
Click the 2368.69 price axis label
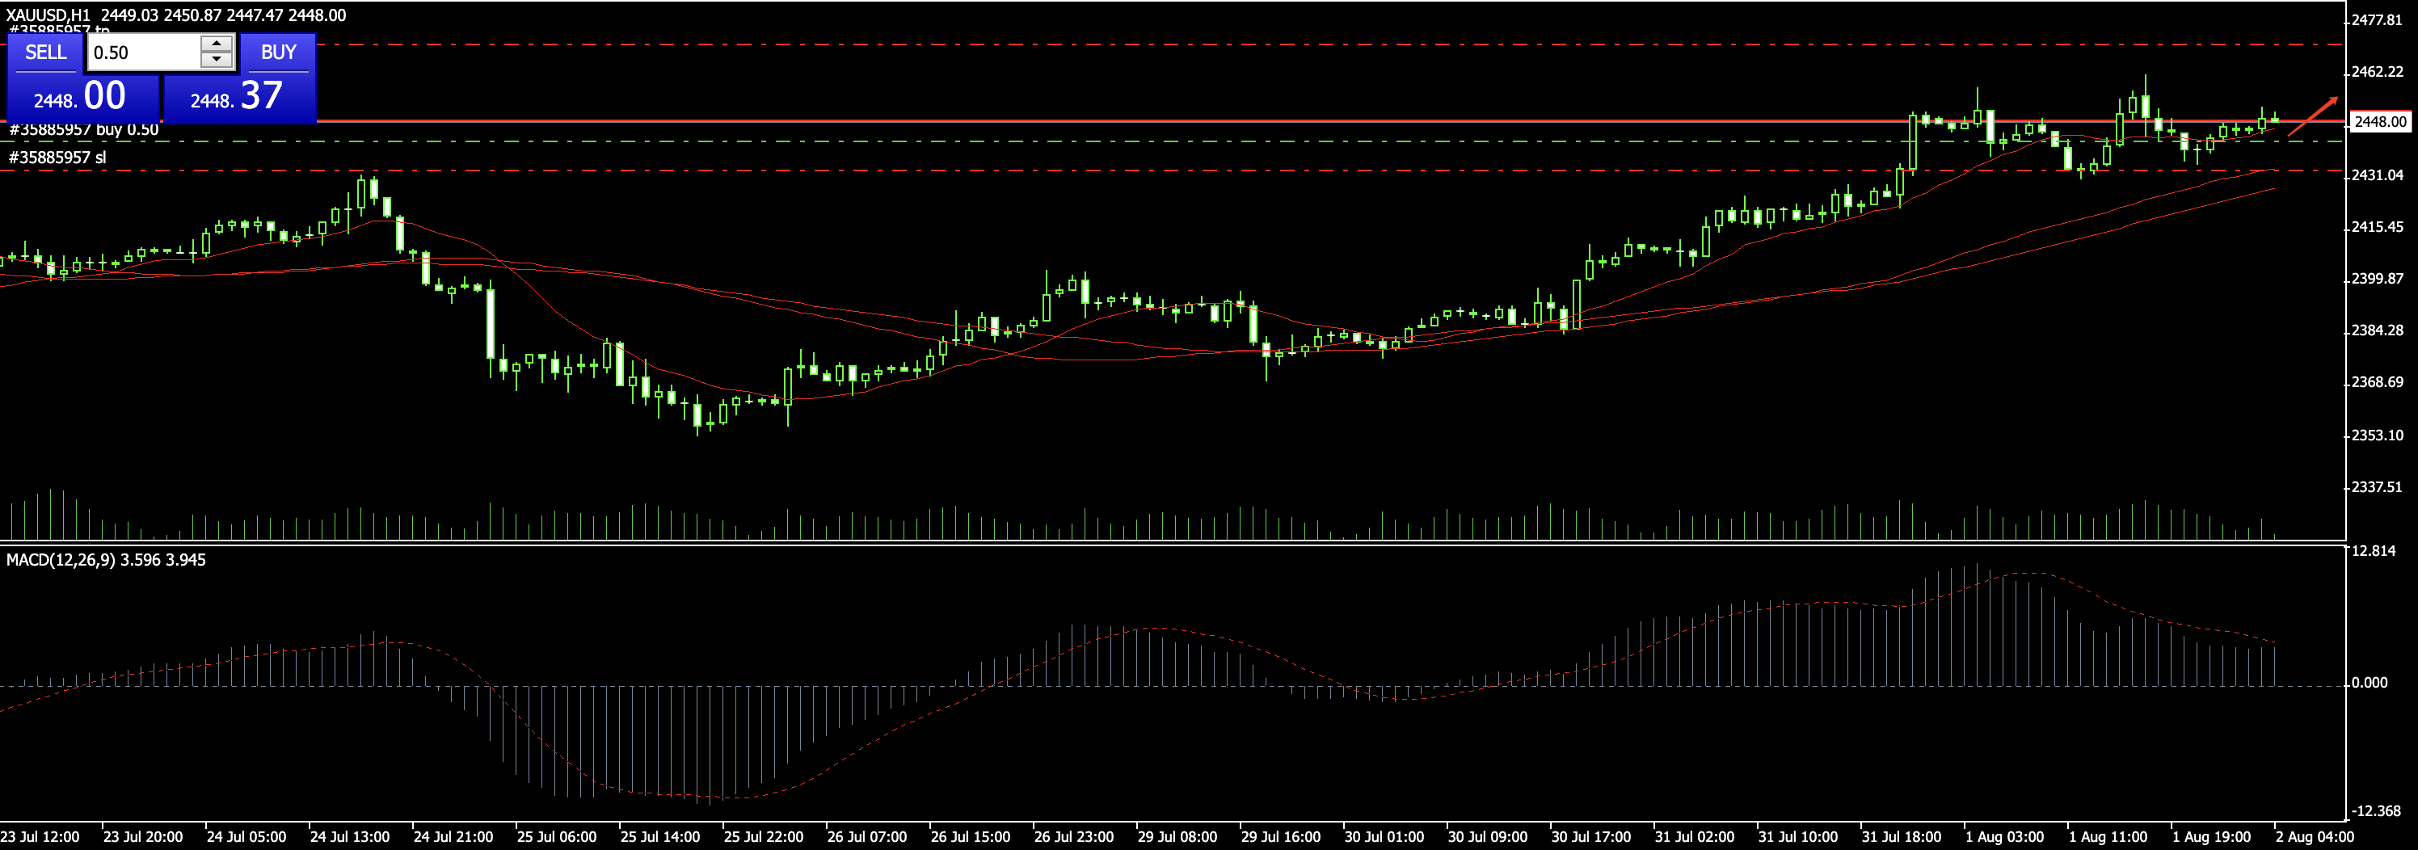click(2378, 382)
